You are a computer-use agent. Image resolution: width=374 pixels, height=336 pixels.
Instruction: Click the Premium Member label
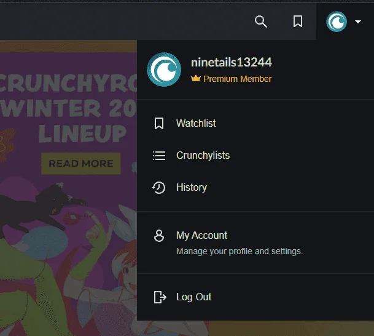(237, 79)
